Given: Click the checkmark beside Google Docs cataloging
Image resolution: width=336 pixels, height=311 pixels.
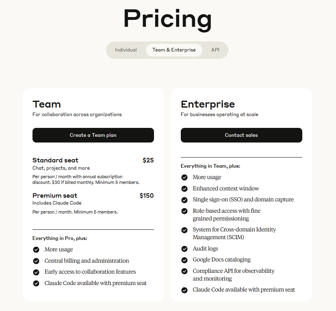Looking at the screenshot, I should [x=184, y=259].
